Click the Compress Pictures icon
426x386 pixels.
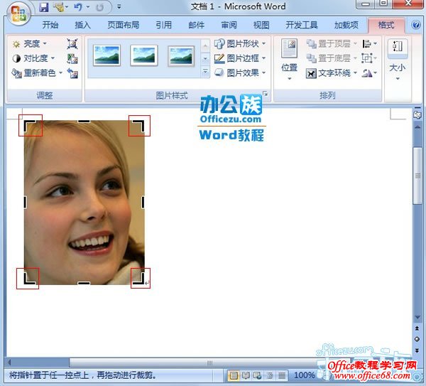click(x=72, y=44)
